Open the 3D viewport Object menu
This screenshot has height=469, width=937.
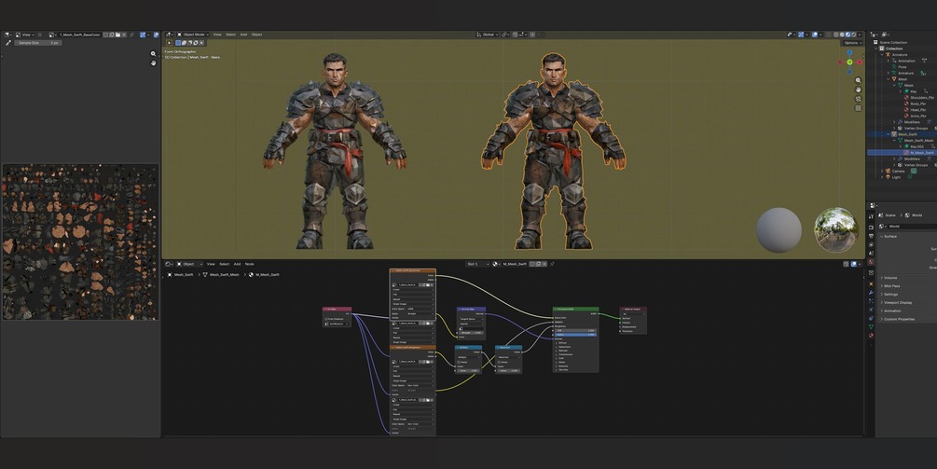(x=256, y=34)
